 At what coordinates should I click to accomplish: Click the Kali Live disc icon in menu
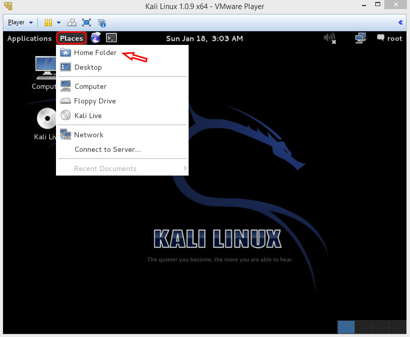coord(66,115)
